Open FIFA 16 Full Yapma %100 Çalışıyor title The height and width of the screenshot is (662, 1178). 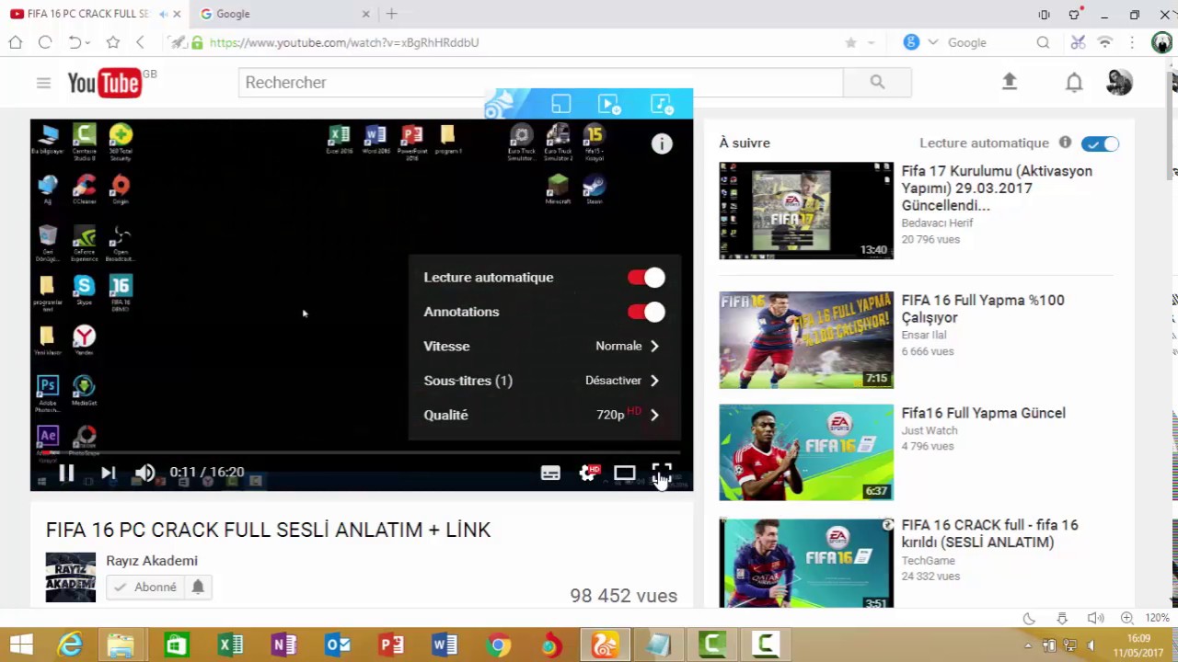983,309
